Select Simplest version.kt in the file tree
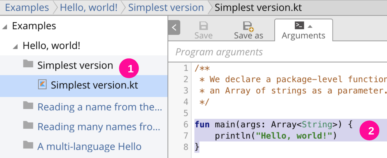The height and width of the screenshot is (158, 387). (x=94, y=85)
